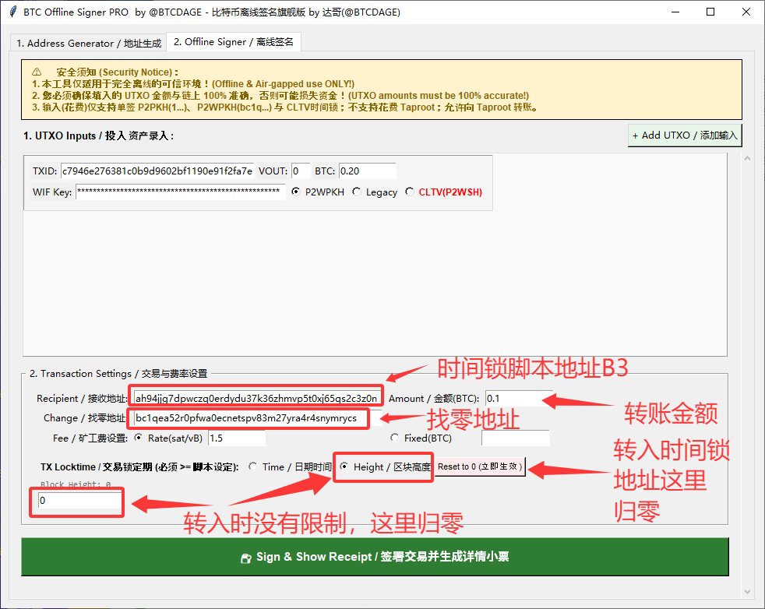The image size is (765, 609).
Task: Click the VOUT input field
Action: click(x=300, y=171)
